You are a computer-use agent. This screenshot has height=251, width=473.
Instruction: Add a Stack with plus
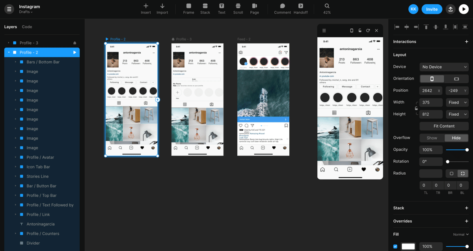click(467, 208)
